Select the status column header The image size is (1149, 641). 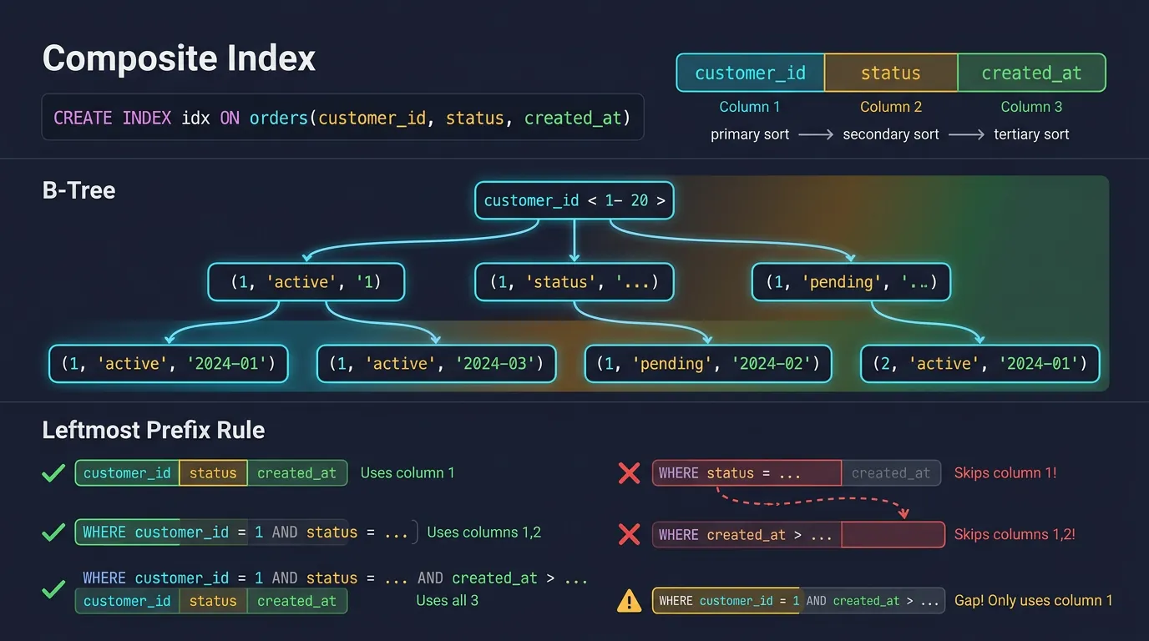click(890, 73)
